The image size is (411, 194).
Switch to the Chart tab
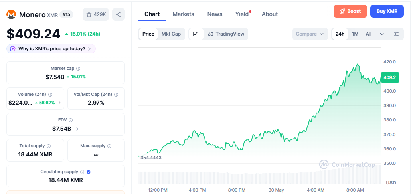152,14
